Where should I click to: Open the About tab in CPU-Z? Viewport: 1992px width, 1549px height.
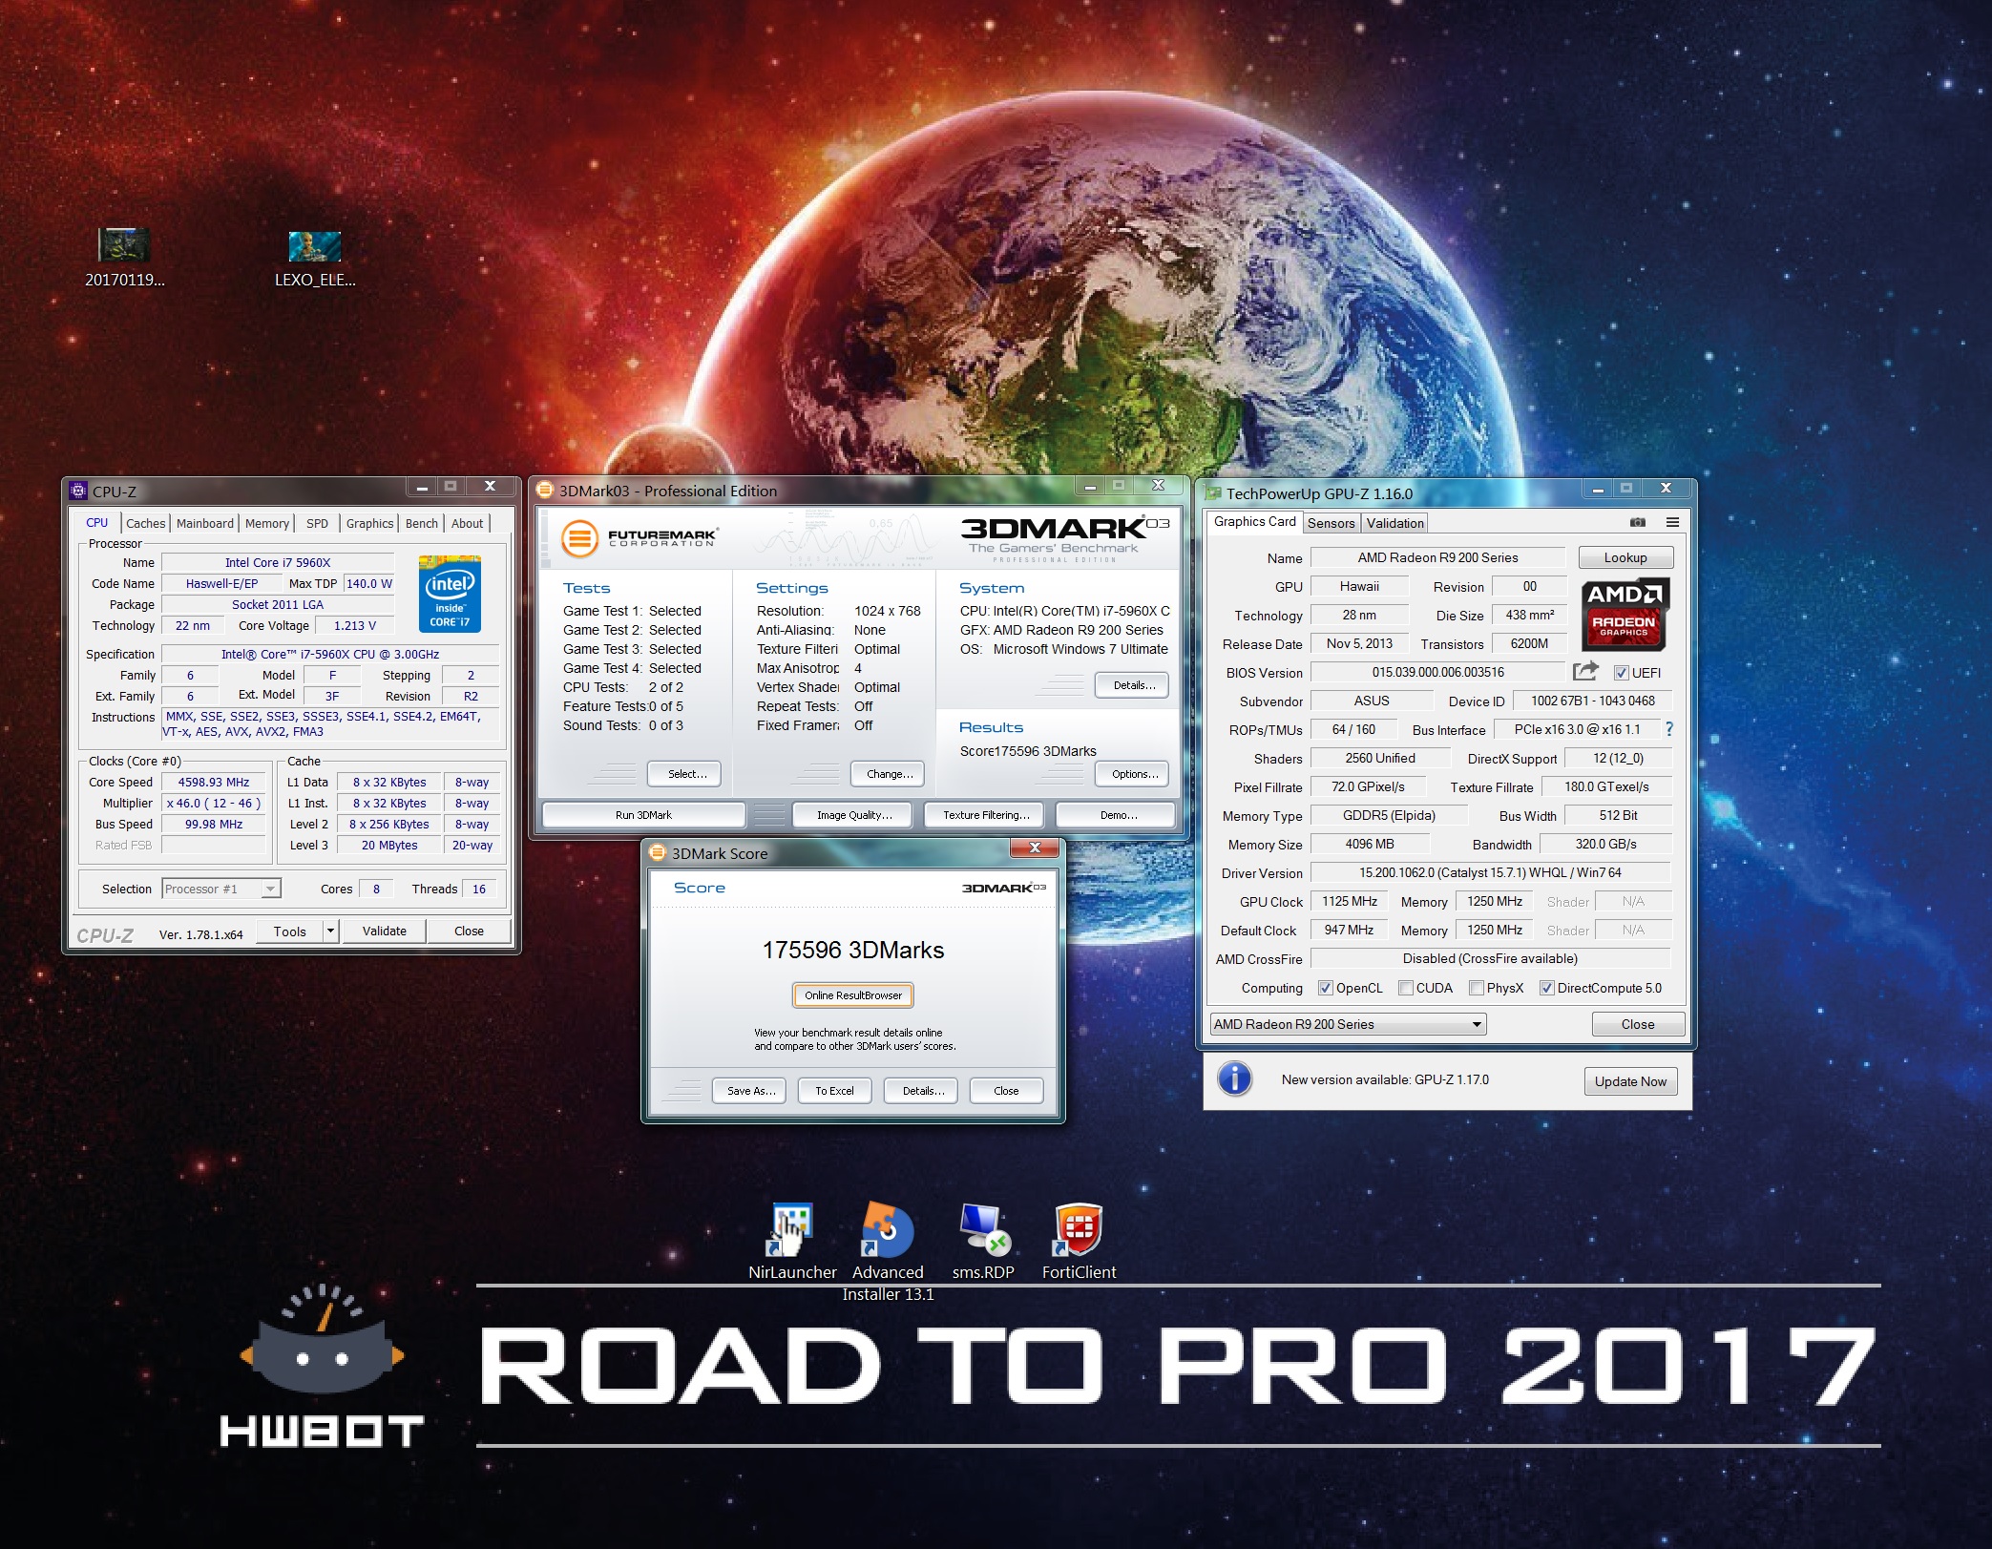point(467,523)
